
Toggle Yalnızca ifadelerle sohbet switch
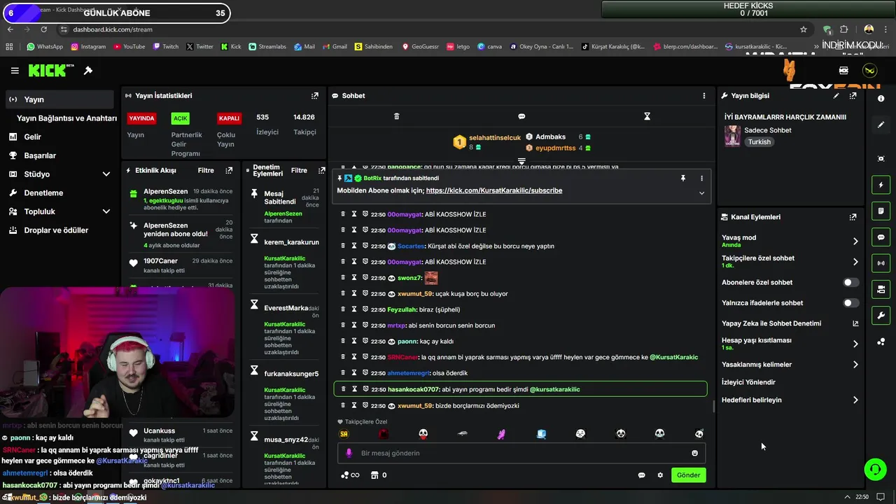[x=850, y=303]
